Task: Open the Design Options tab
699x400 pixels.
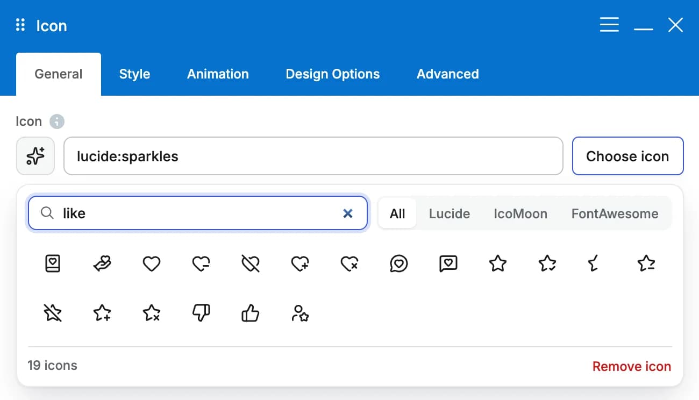Action: click(333, 74)
